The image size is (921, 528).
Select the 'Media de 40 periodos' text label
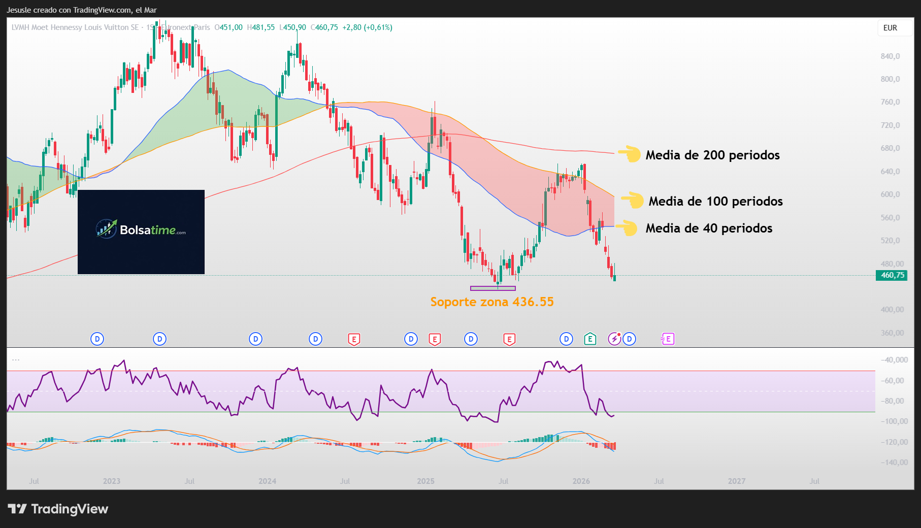tap(709, 228)
